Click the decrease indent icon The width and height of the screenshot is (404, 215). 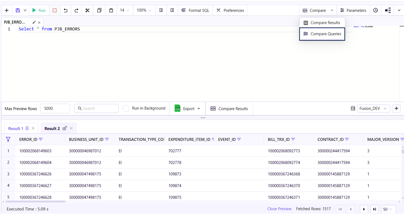(x=161, y=10)
